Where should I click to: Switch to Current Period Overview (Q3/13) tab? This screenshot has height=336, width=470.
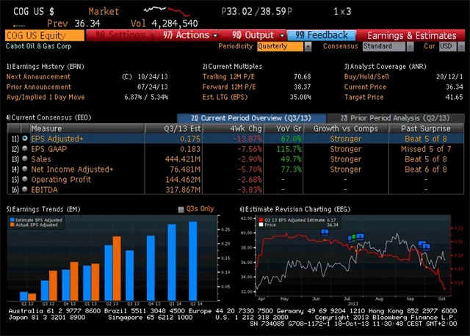click(x=251, y=118)
